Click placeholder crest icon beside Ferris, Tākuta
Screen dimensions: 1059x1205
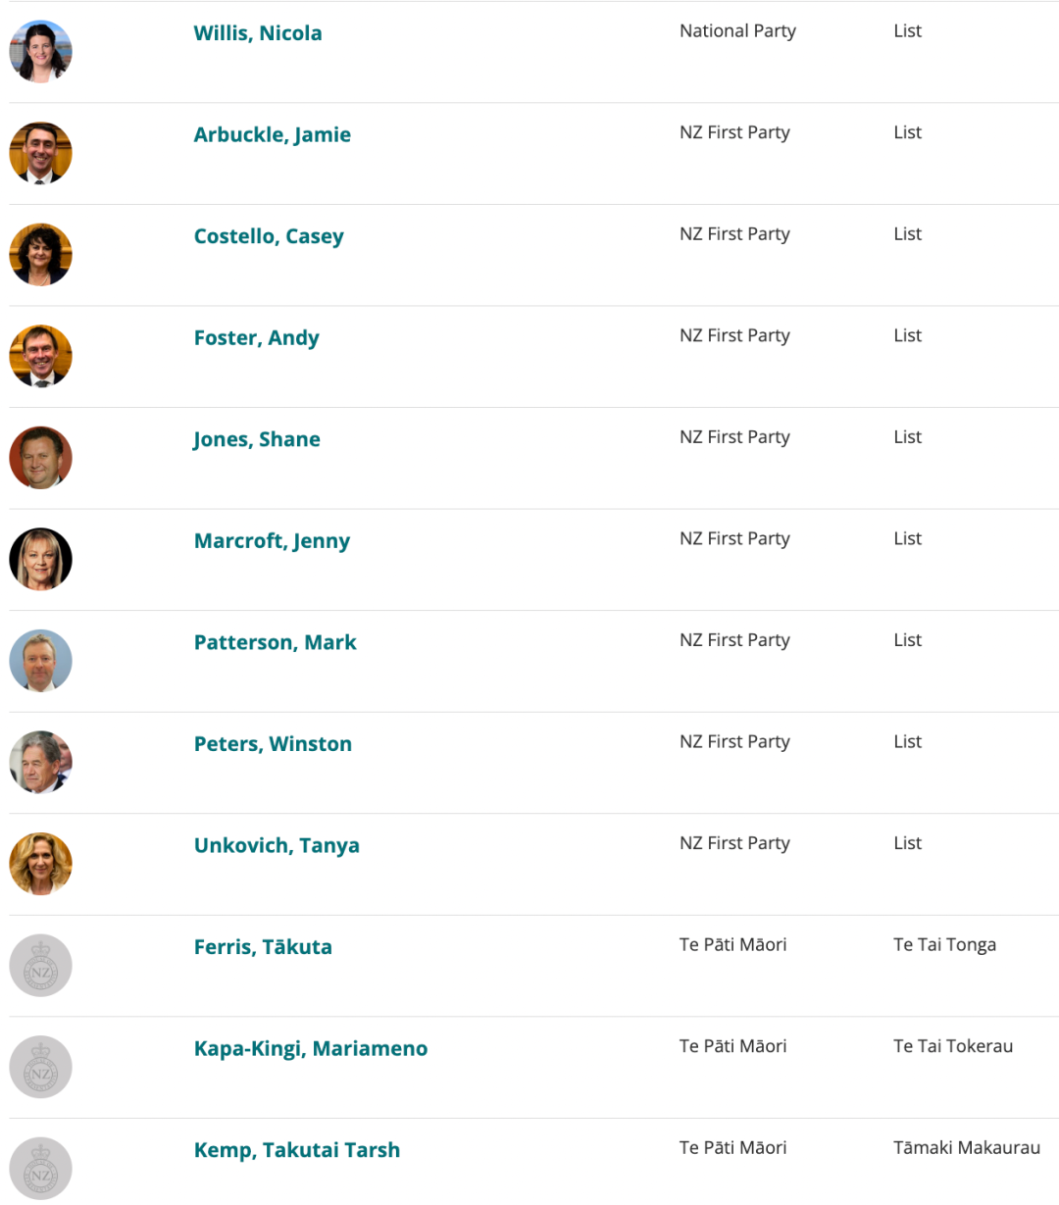40,966
